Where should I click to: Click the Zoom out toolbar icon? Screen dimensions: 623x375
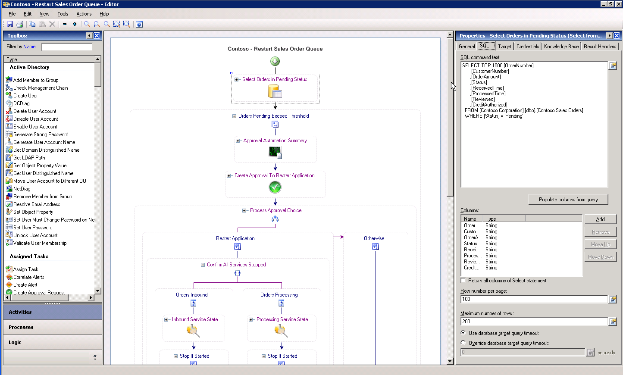[106, 24]
